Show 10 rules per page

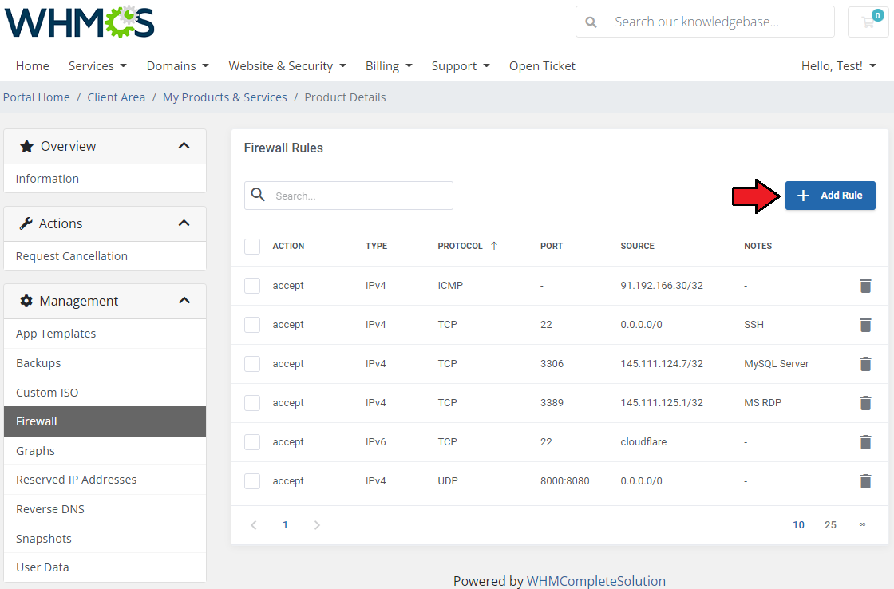coord(798,525)
